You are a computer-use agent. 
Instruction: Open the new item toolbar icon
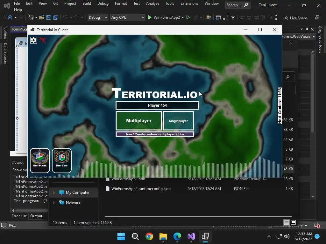[31, 17]
